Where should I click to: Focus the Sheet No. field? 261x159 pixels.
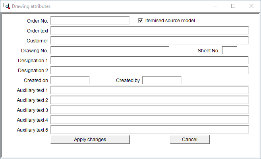click(229, 50)
